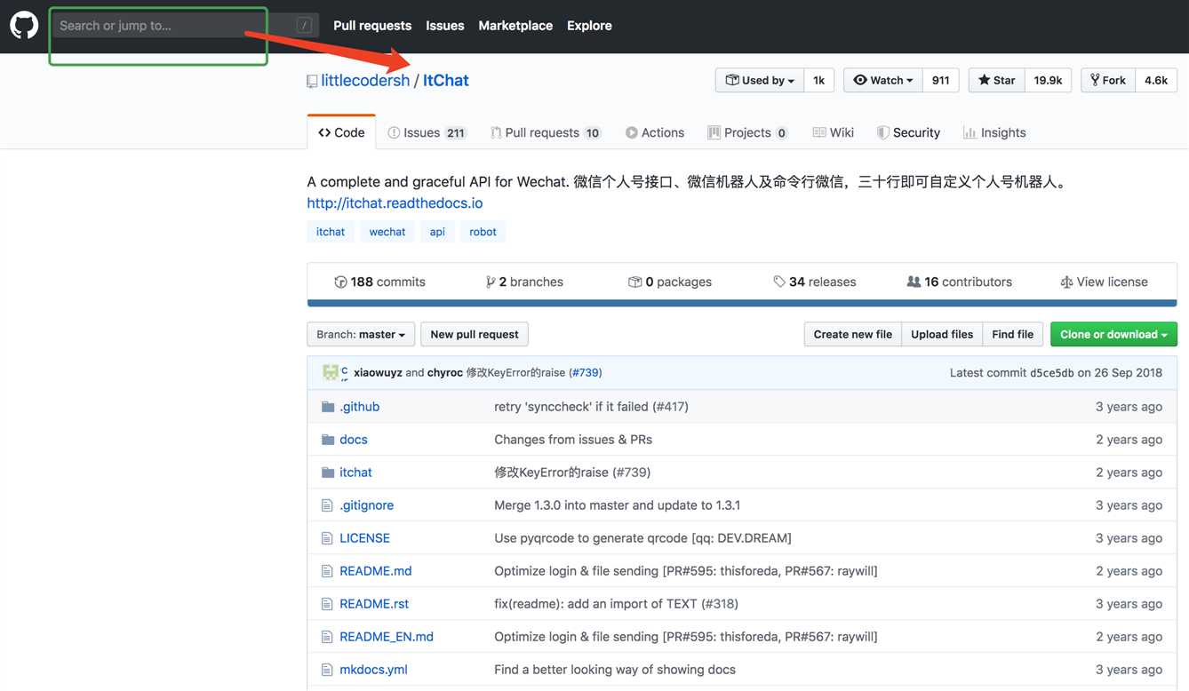The image size is (1189, 691).
Task: Switch to the Issues 211 tab
Action: tap(427, 132)
